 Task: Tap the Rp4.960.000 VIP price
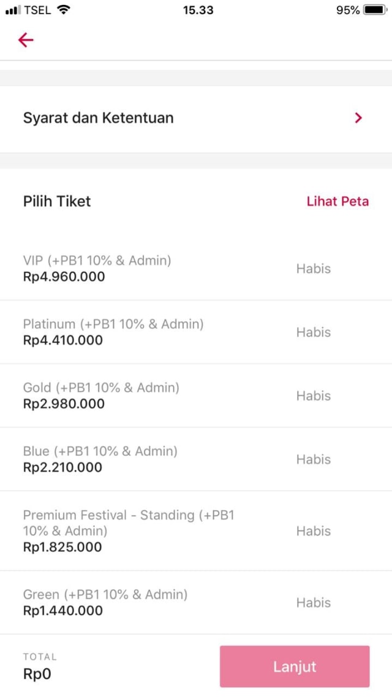(64, 277)
